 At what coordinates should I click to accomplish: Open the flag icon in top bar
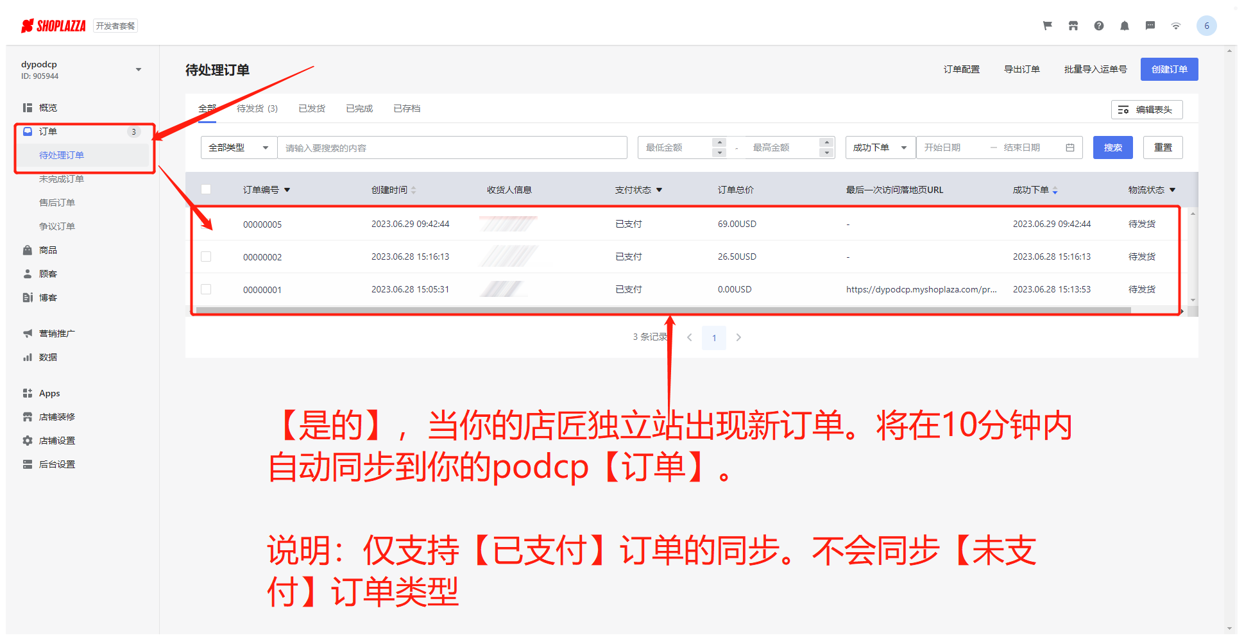tap(1048, 26)
